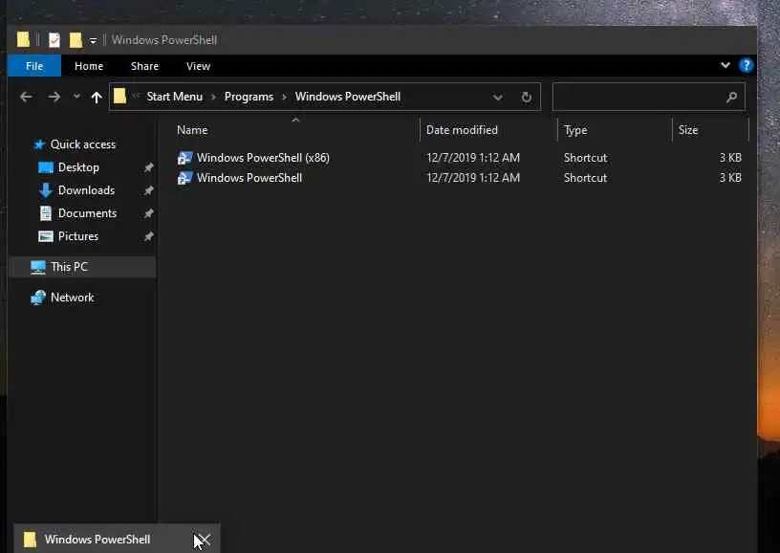The width and height of the screenshot is (780, 553).
Task: Expand chevron after Programs breadcrumb
Action: pos(284,97)
